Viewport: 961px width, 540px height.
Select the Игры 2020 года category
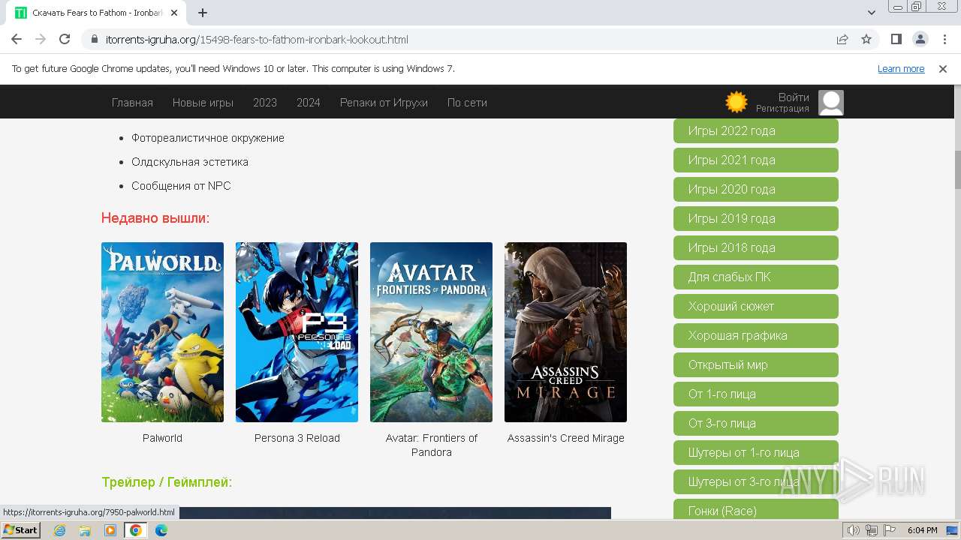[x=756, y=189]
